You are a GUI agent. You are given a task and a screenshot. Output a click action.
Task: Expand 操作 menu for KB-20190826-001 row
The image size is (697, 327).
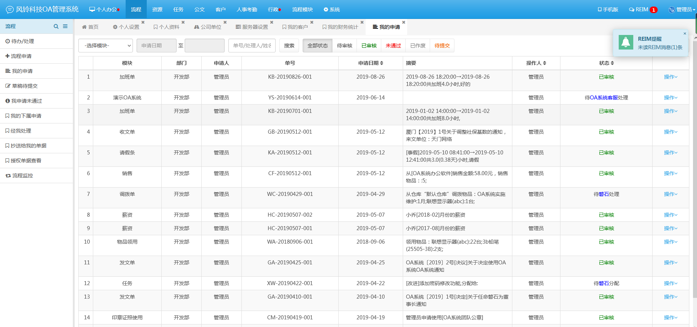coord(670,77)
